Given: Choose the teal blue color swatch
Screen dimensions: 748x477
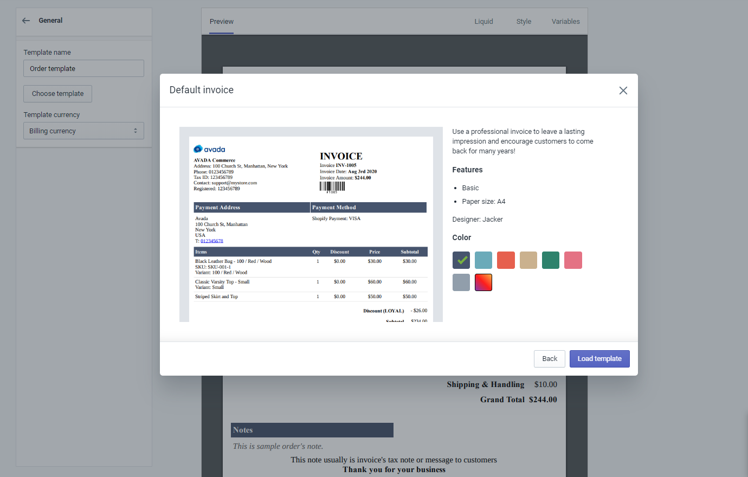Looking at the screenshot, I should (483, 260).
